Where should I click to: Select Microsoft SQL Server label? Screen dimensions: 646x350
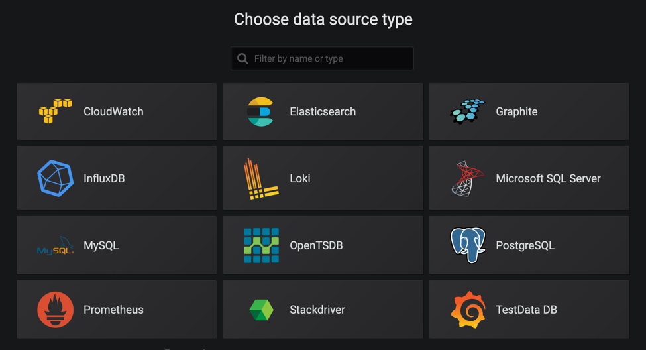click(x=548, y=178)
